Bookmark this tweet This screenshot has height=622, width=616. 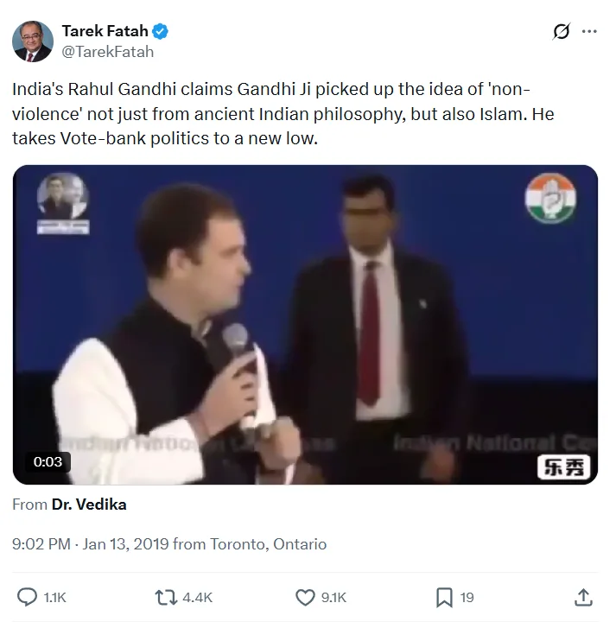point(444,597)
